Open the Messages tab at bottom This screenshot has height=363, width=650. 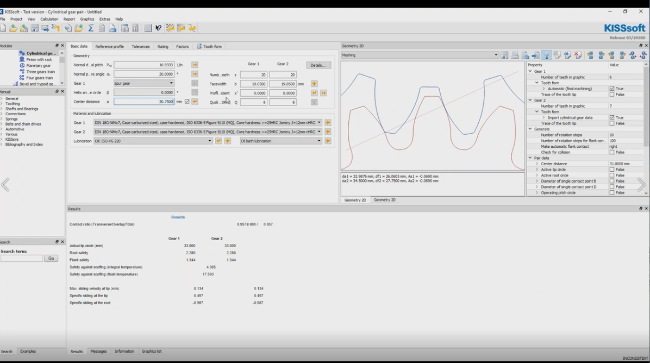tap(99, 352)
